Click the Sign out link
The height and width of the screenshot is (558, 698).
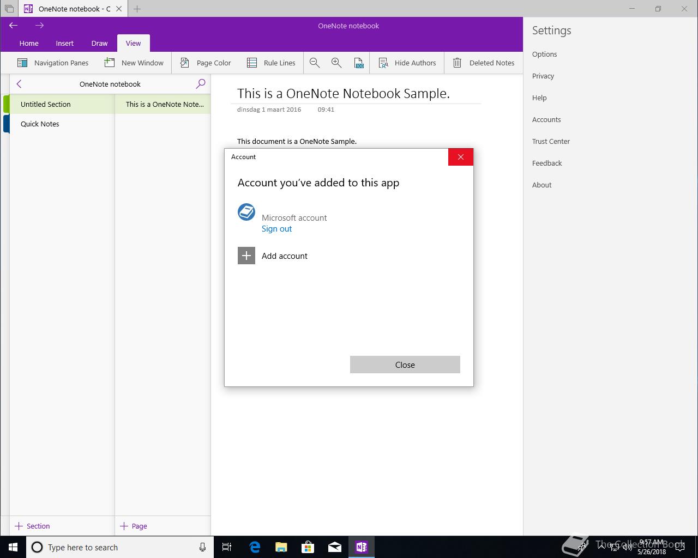pyautogui.click(x=276, y=229)
